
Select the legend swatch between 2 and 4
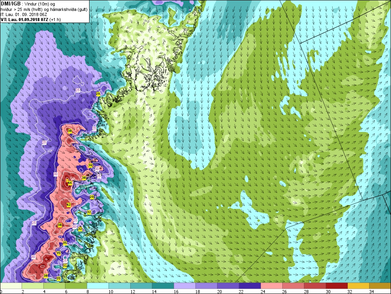33,286
